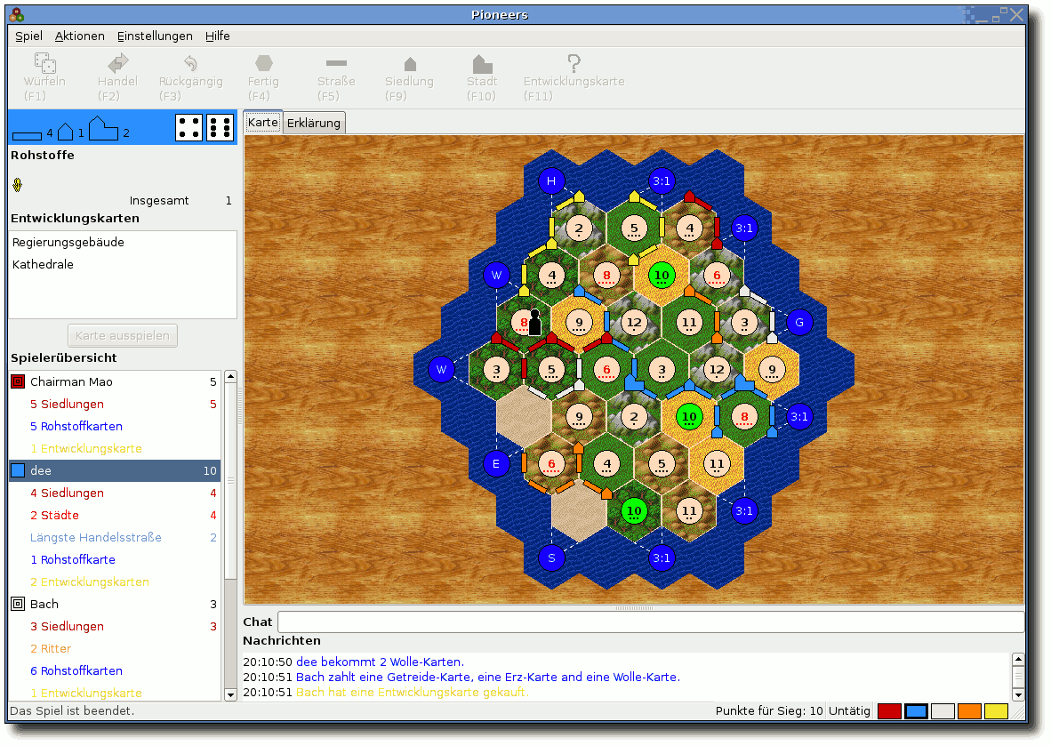Click the white player color swatch in the status bar
The height and width of the screenshot is (746, 1051).
tap(943, 711)
